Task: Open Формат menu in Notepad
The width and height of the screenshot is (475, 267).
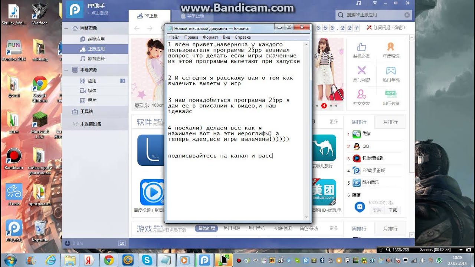Action: point(210,37)
